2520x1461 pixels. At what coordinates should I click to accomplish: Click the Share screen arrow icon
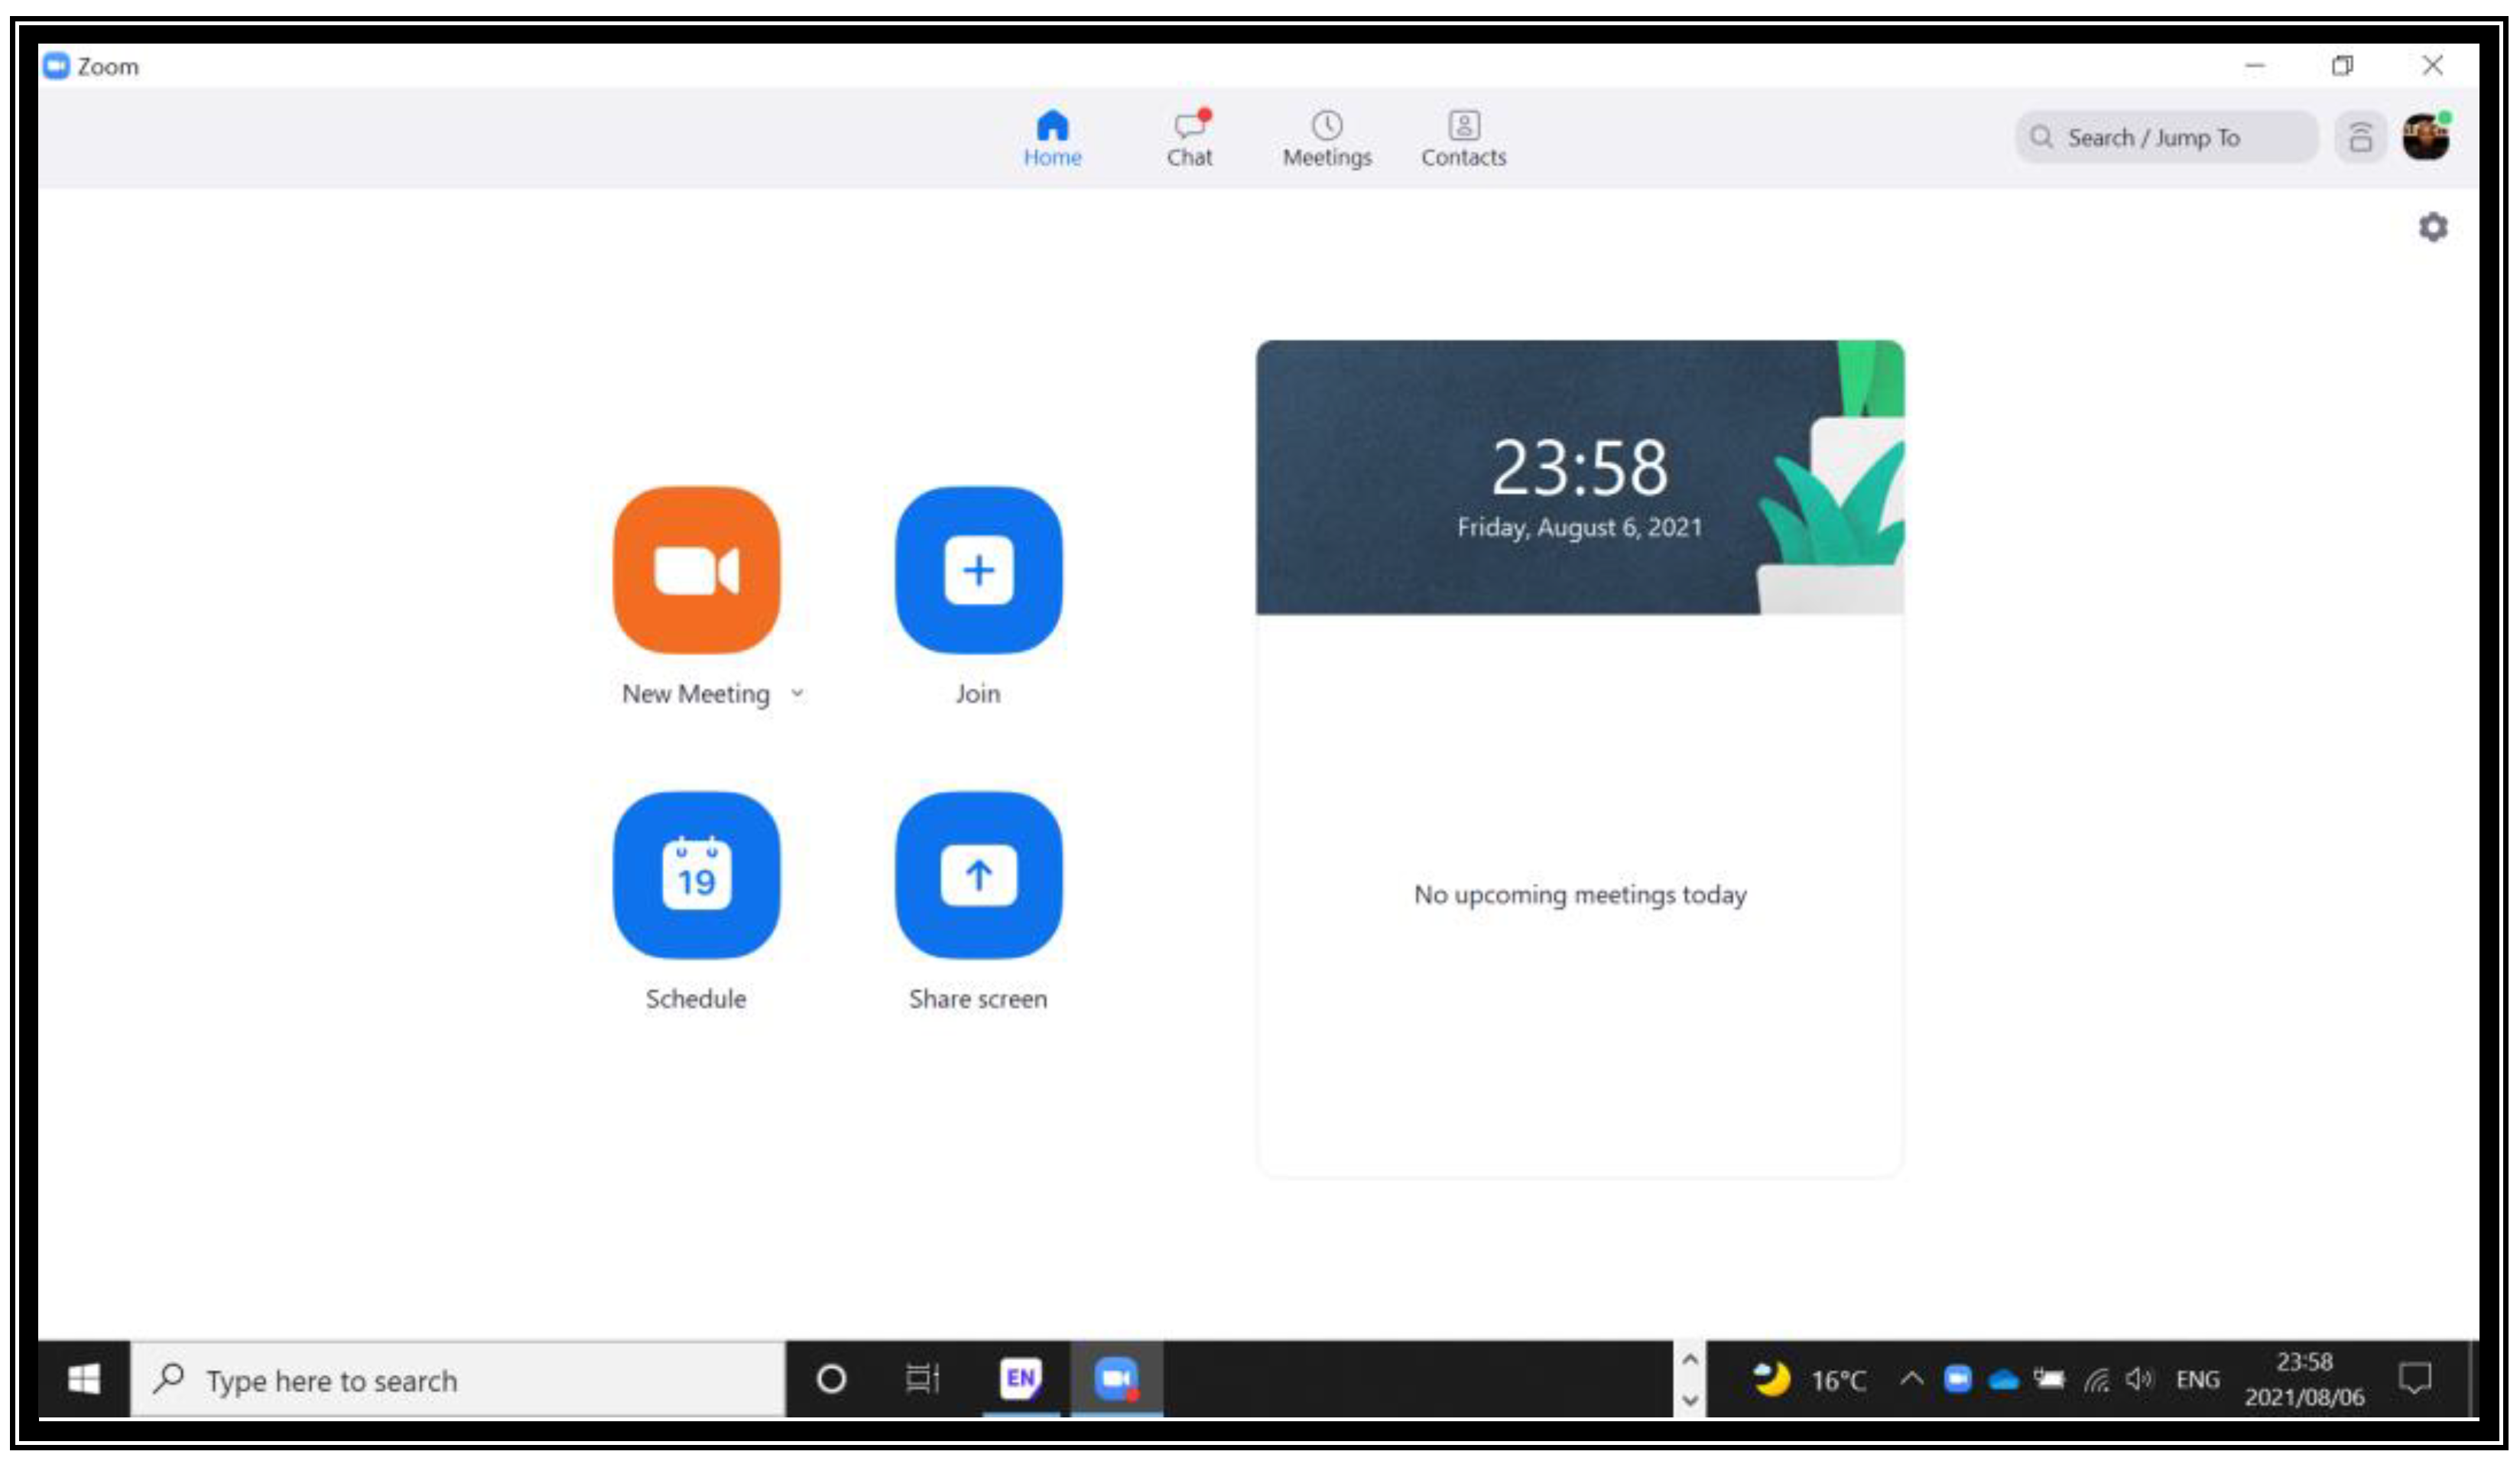tap(978, 875)
